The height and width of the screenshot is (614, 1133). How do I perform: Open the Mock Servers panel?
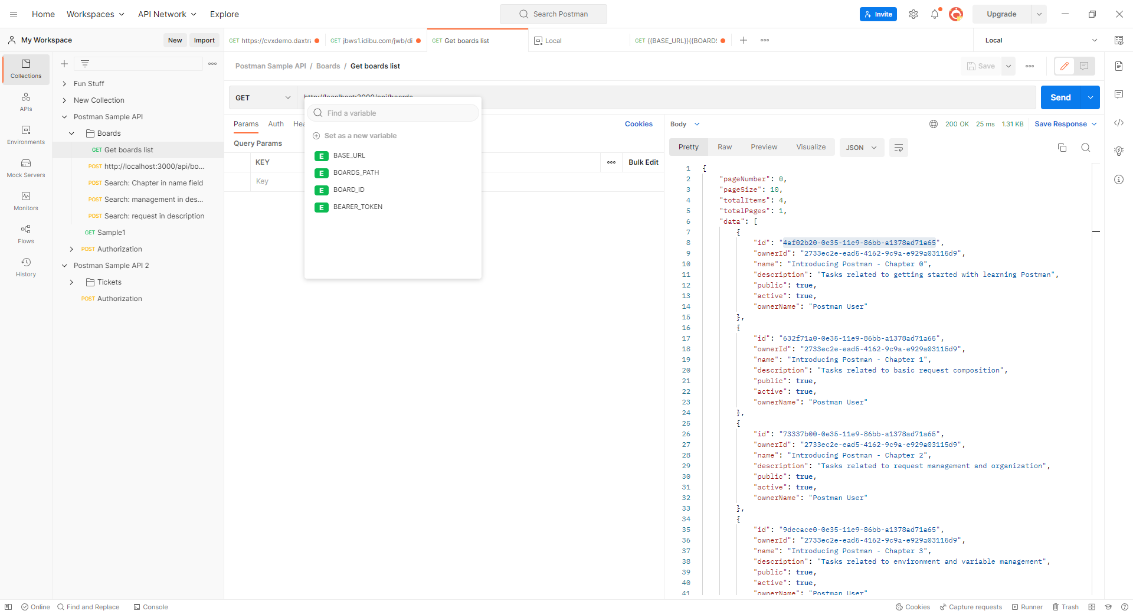26,168
